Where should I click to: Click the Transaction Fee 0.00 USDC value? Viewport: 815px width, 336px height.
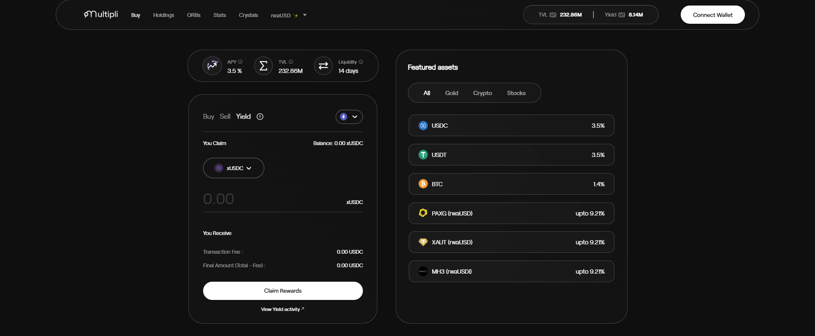click(x=350, y=252)
